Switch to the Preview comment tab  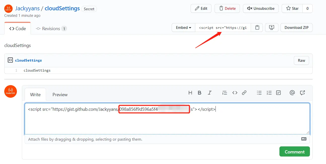[60, 94]
